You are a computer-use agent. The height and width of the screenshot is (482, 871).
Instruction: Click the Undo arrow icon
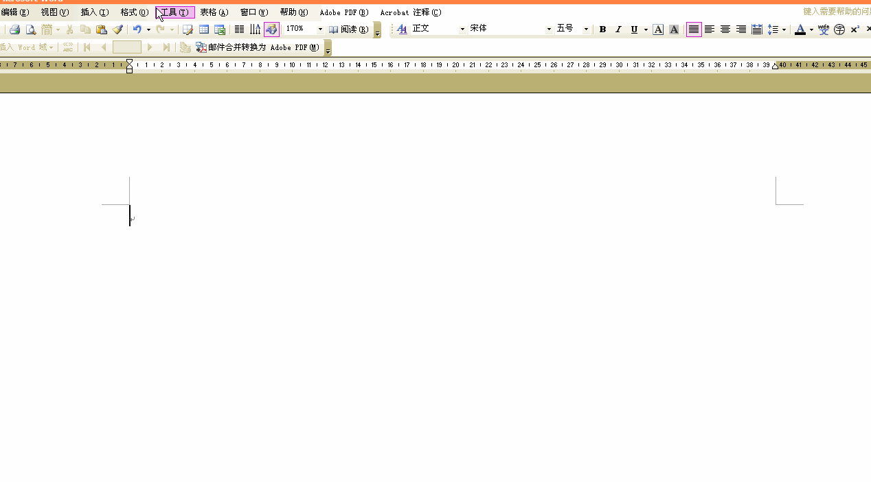click(x=137, y=29)
